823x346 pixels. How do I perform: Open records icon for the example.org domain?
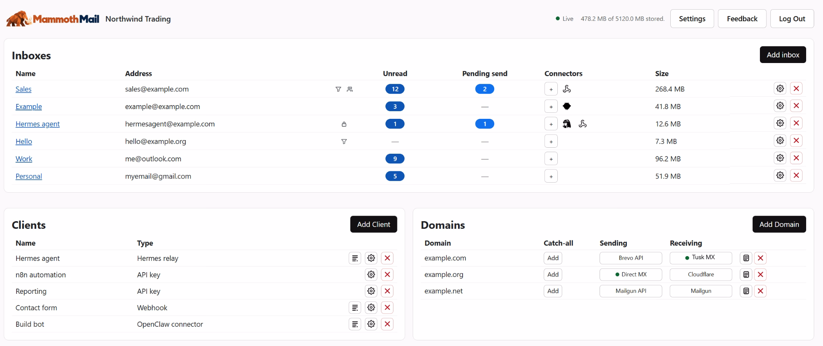coord(746,275)
